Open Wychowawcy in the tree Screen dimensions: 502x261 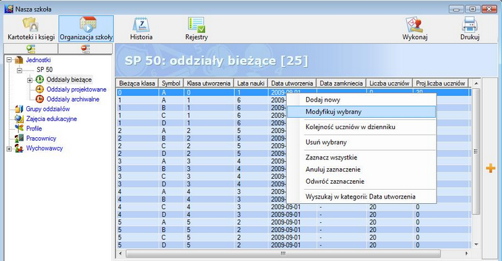tap(45, 149)
